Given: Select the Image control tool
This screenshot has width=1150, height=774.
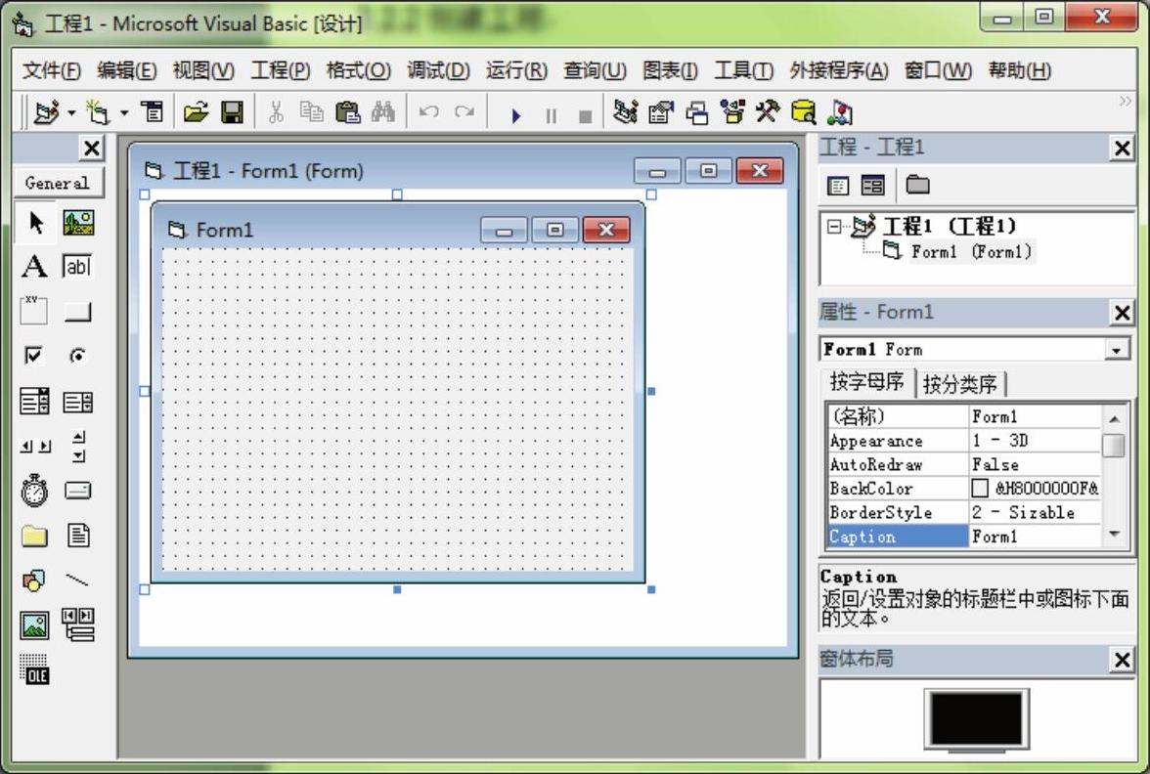Looking at the screenshot, I should [x=34, y=625].
